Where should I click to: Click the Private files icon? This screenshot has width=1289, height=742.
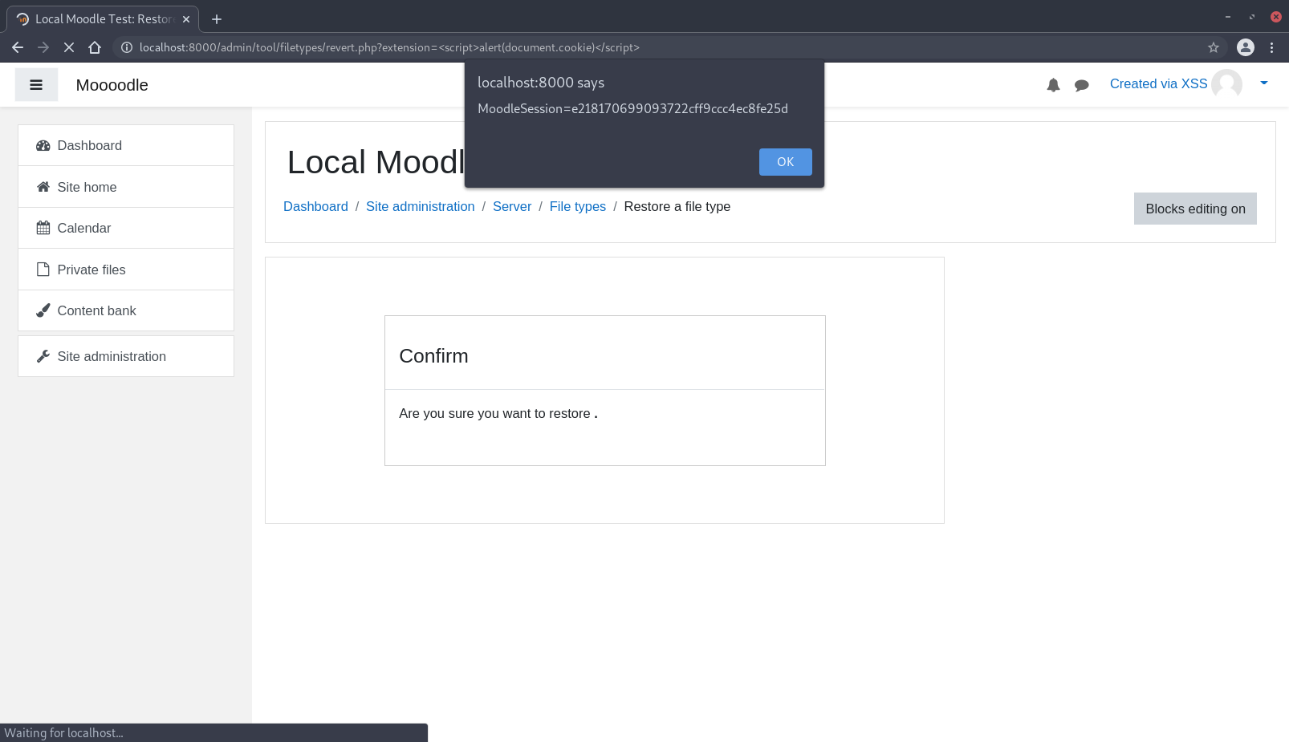tap(43, 270)
